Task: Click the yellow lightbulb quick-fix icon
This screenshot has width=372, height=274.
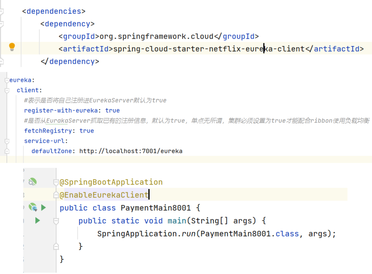Action: pos(12,47)
